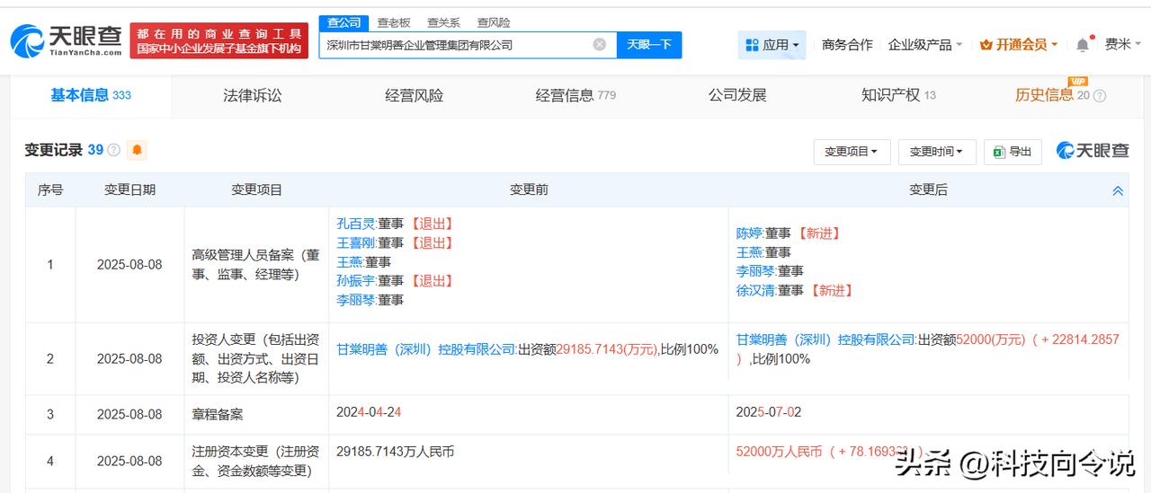Click the 章程备案 change item cell
This screenshot has height=493, width=1151.
[218, 415]
